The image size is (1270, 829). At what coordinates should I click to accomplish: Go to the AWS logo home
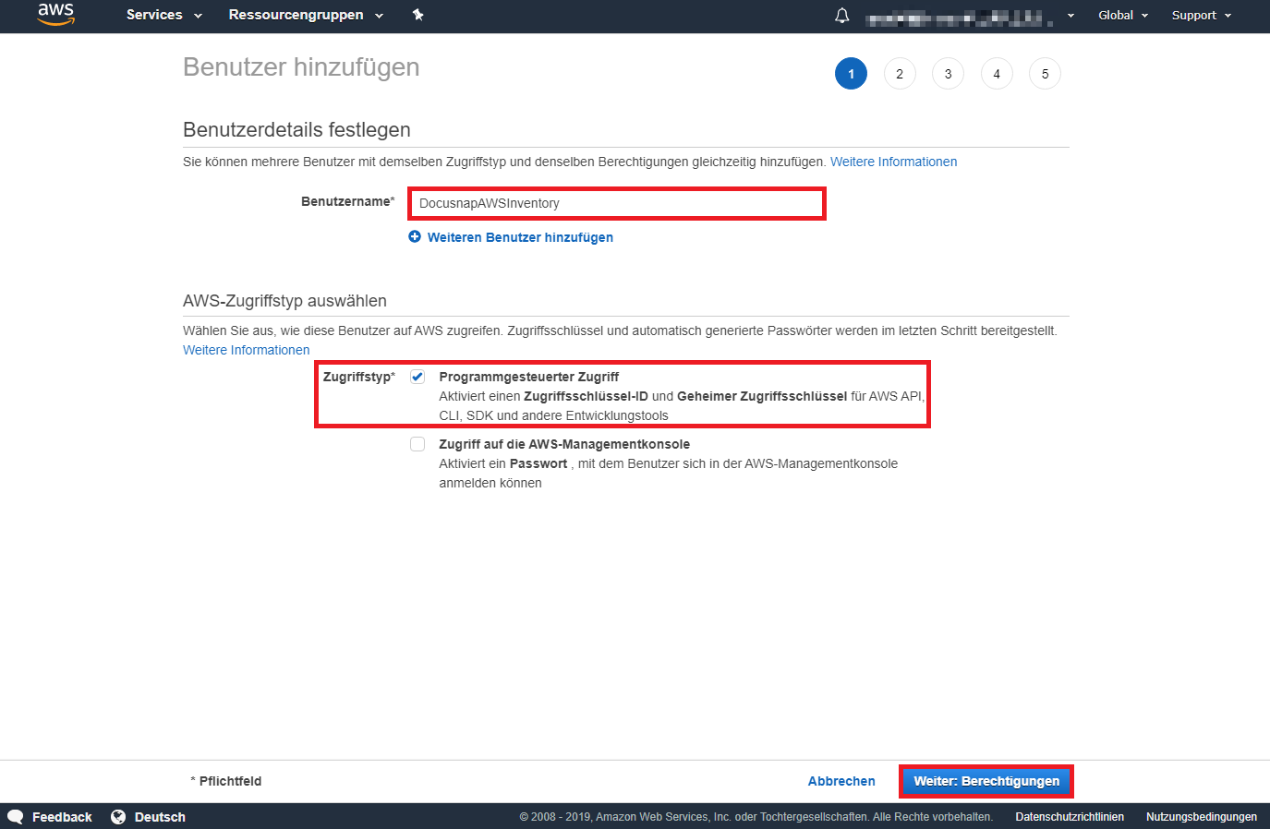(x=55, y=14)
